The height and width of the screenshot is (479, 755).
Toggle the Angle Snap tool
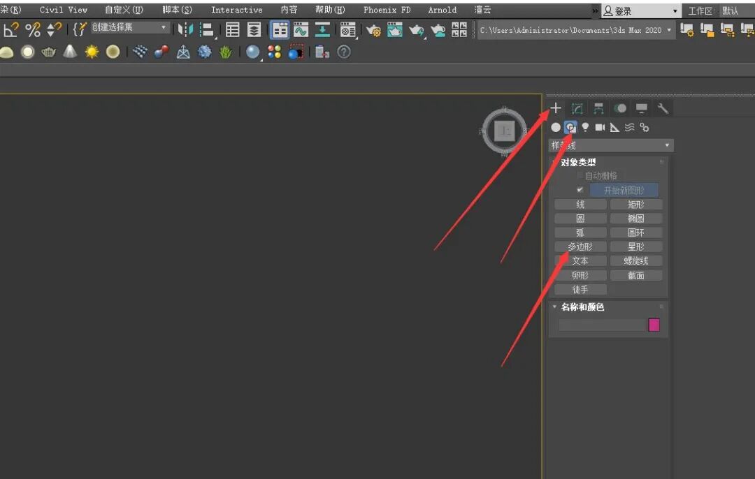click(10, 30)
